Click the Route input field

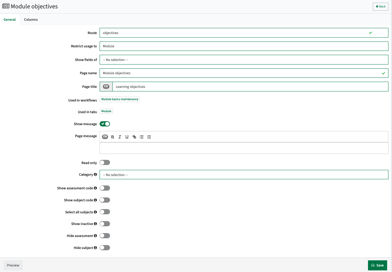click(244, 33)
